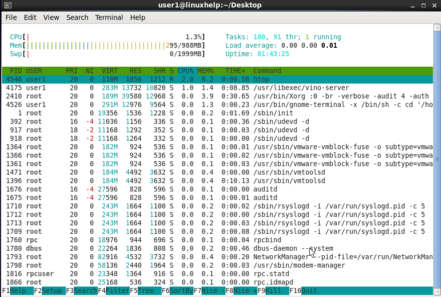Select rsyslogd process PID 1709
This screenshot has height=297, width=441.
pyautogui.click(x=218, y=231)
